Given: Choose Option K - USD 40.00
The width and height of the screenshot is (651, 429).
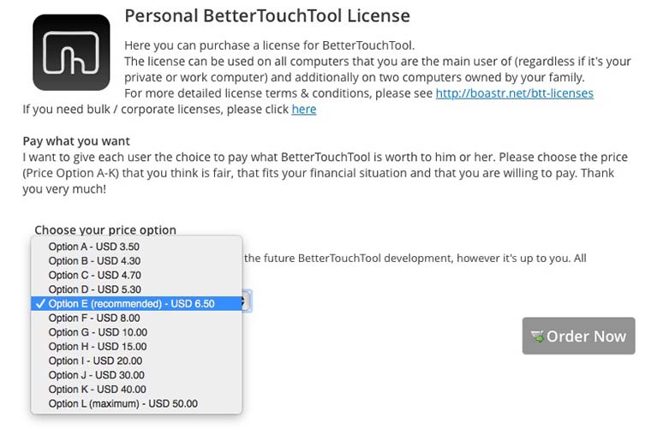Looking at the screenshot, I should 98,390.
